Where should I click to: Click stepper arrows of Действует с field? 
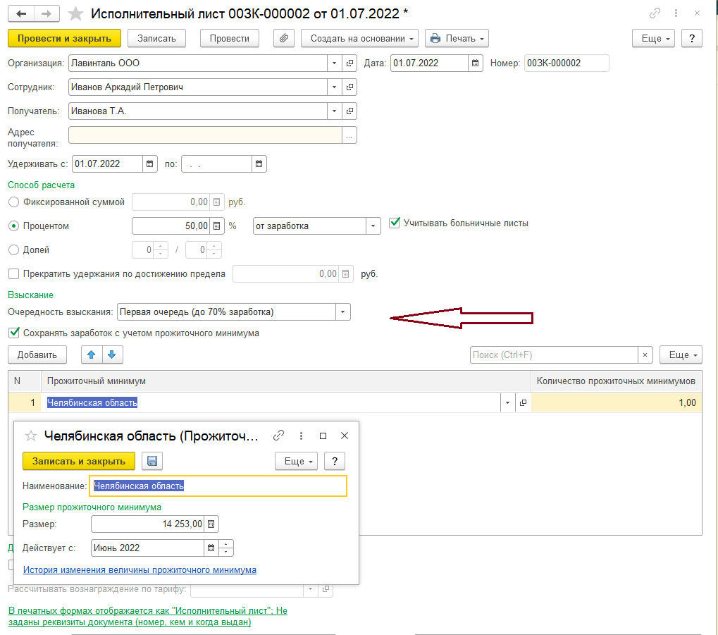pyautogui.click(x=226, y=548)
